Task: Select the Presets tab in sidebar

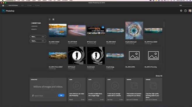Action: (x=34, y=29)
